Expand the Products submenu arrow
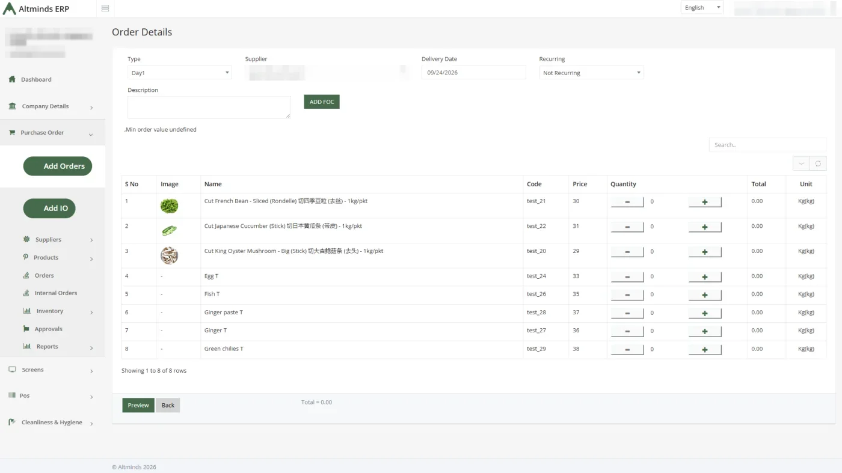Image resolution: width=842 pixels, height=473 pixels. (91, 258)
